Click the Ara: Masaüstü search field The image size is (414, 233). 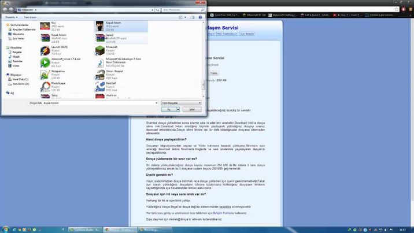tap(183, 10)
